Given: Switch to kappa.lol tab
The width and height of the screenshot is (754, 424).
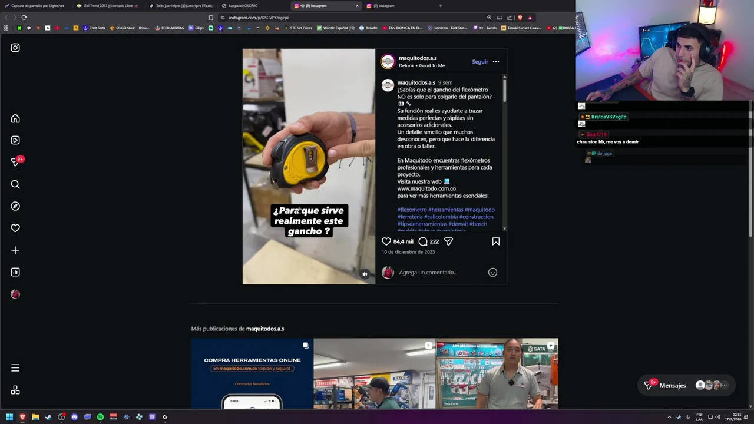Looking at the screenshot, I should 252,6.
